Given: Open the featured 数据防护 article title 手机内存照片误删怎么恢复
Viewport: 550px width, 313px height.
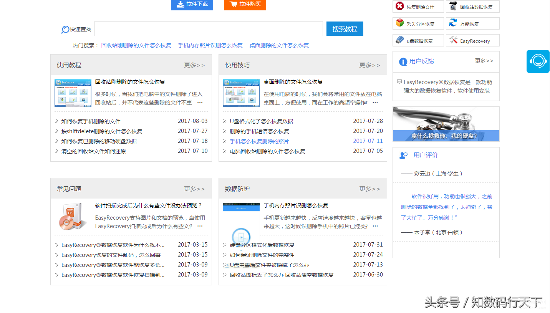Looking at the screenshot, I should click(296, 205).
